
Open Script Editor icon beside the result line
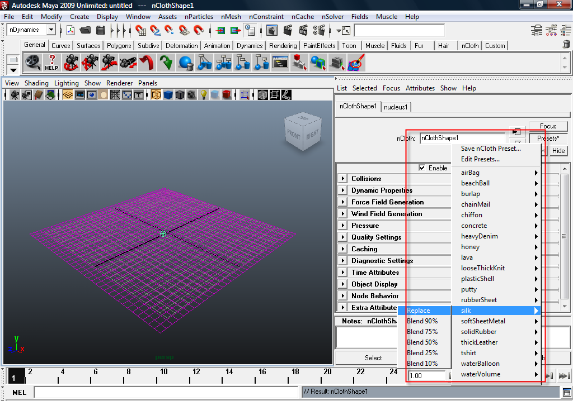tap(567, 393)
